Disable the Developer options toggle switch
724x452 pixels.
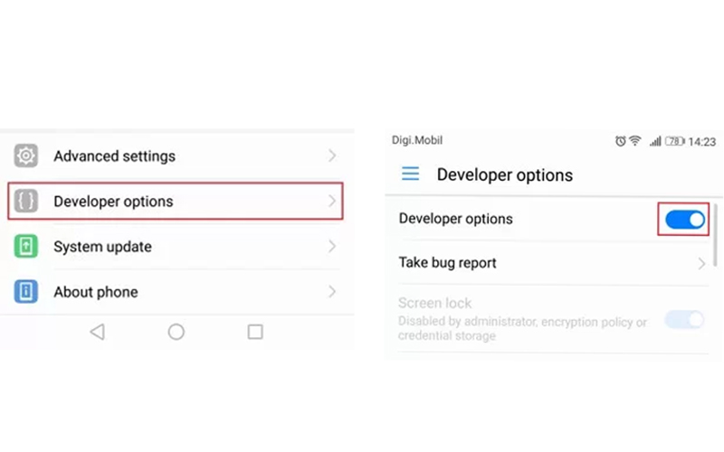pos(684,220)
